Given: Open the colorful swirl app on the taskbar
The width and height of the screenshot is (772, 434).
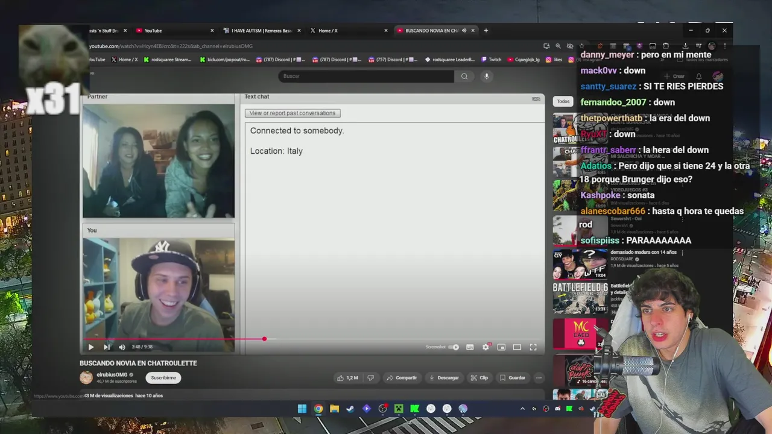Looking at the screenshot, I should click(463, 409).
